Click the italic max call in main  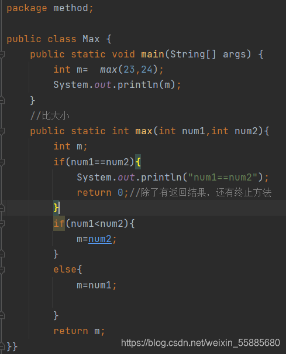click(108, 70)
